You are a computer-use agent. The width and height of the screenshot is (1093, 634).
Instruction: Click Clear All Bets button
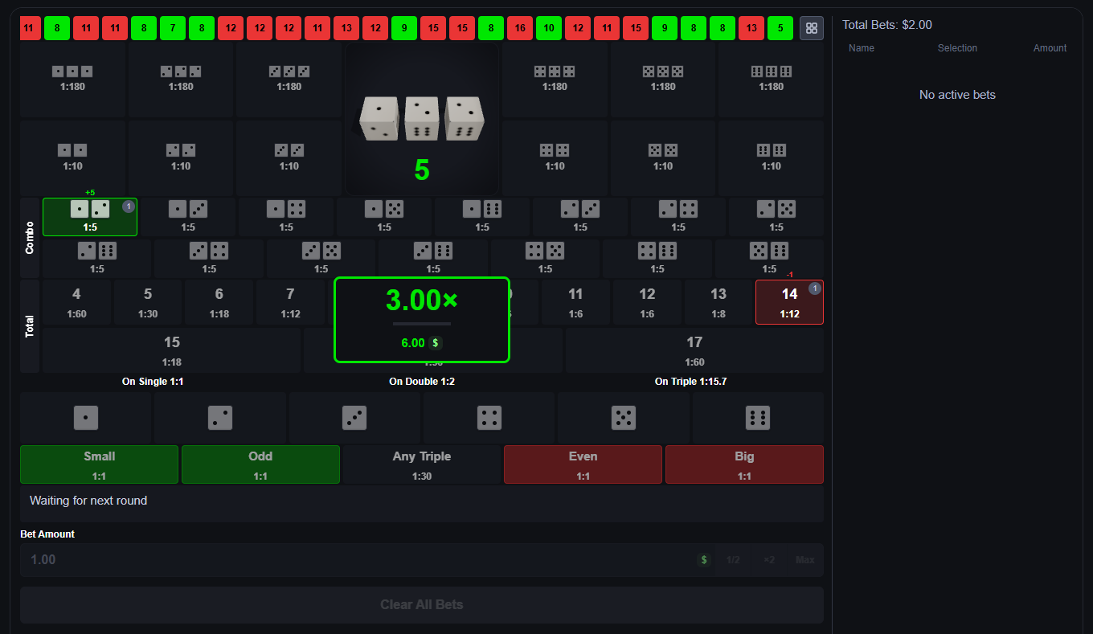click(x=422, y=604)
